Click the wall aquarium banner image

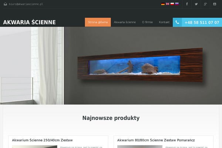[x=111, y=66]
